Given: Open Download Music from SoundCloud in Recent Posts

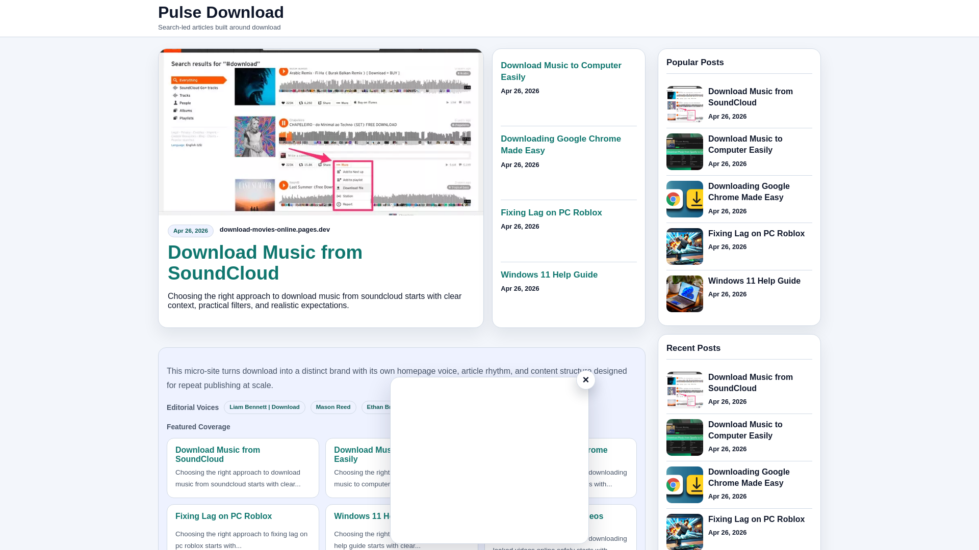Looking at the screenshot, I should pyautogui.click(x=751, y=383).
